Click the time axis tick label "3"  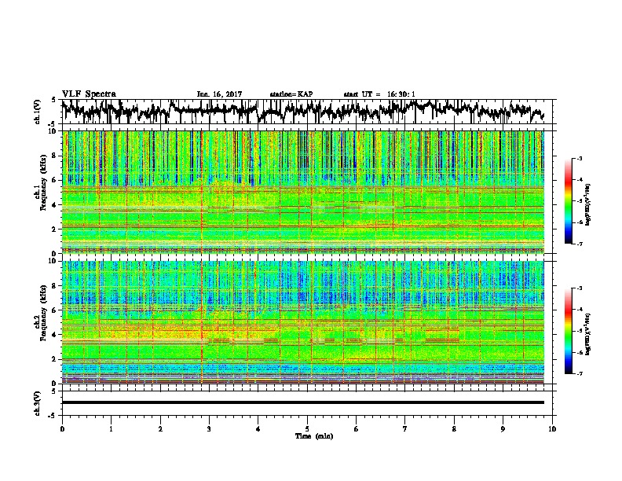(209, 429)
